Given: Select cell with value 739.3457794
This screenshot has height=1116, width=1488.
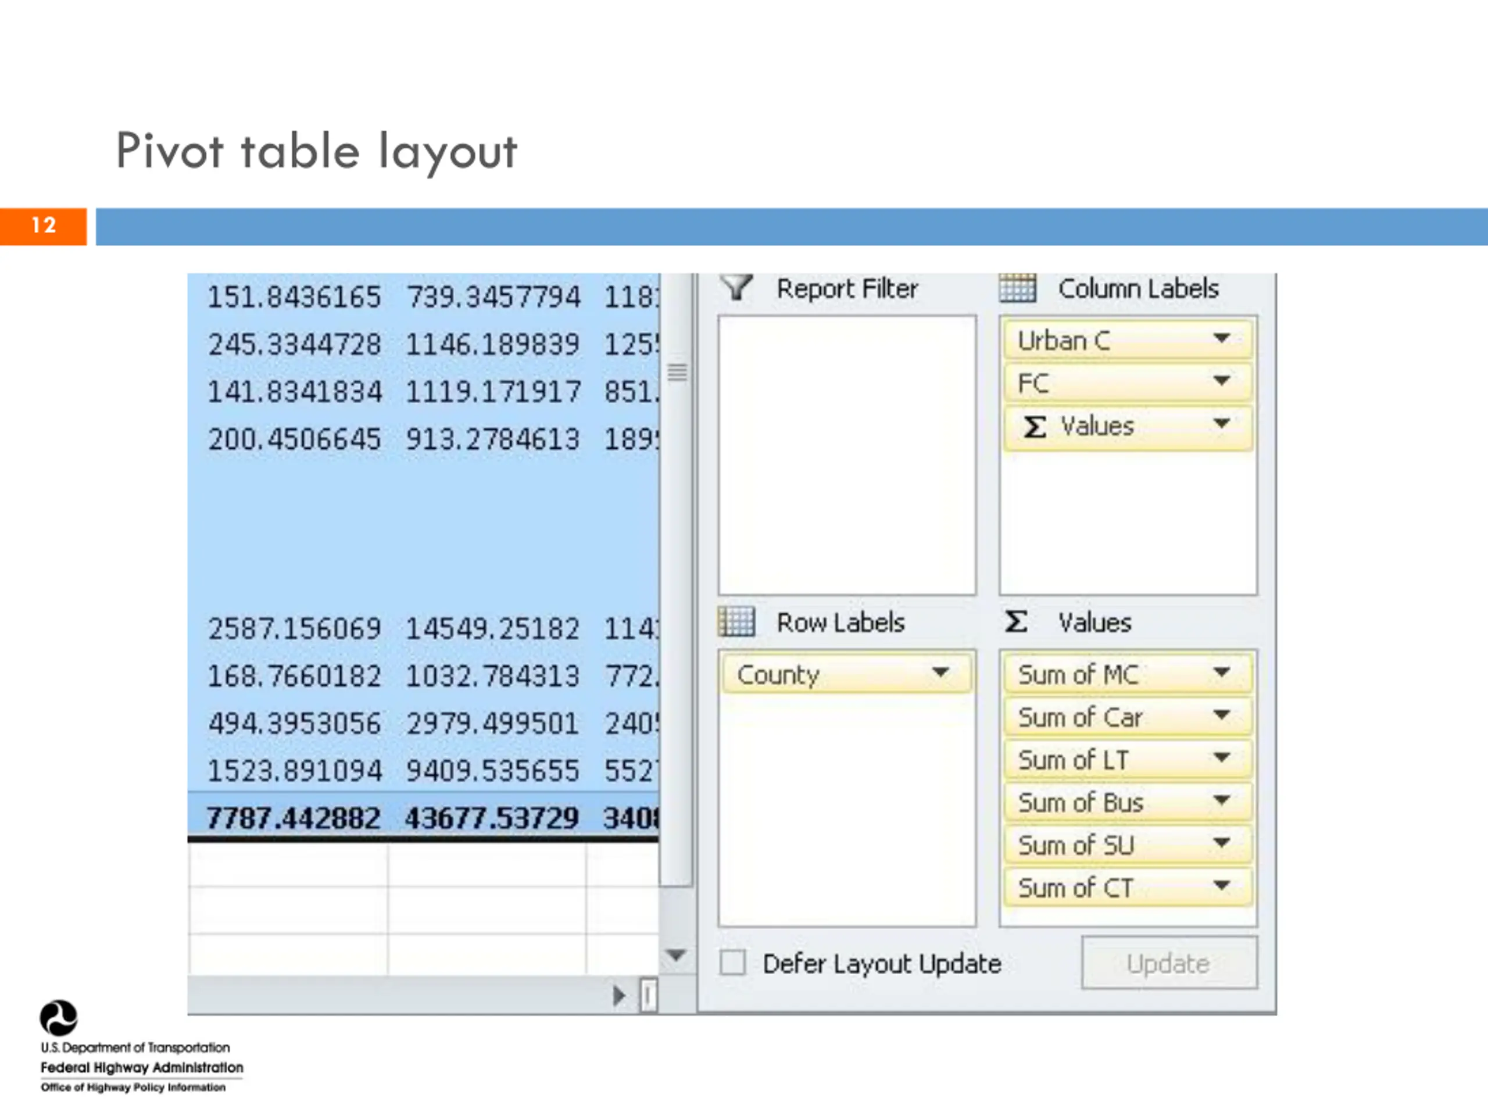Looking at the screenshot, I should pos(493,298).
